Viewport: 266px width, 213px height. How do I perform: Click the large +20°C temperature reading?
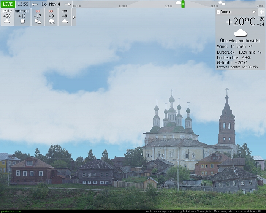(x=241, y=22)
